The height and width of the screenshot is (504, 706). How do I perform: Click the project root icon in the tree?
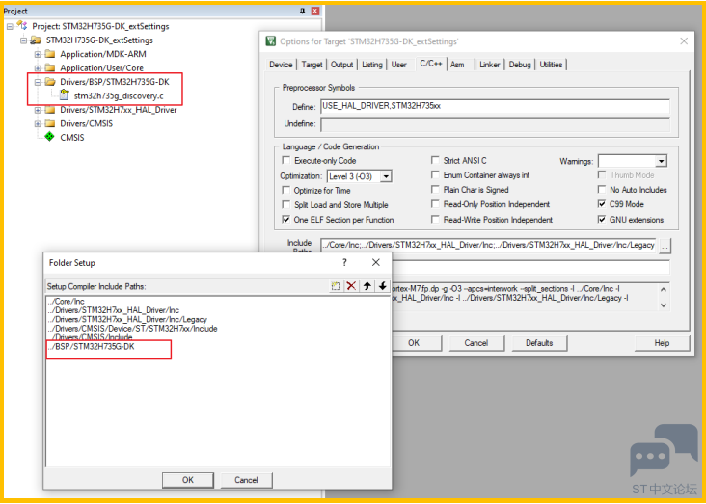click(22, 26)
